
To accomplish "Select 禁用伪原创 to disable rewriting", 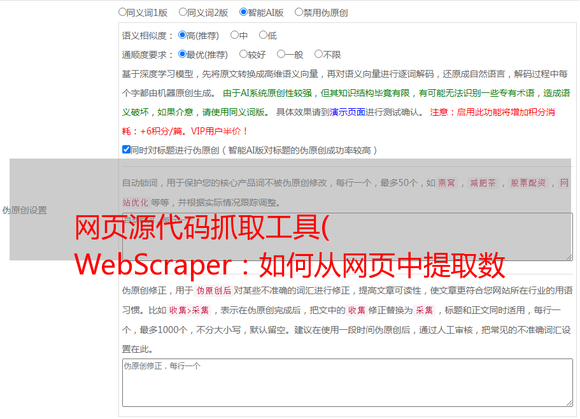I will coord(299,12).
